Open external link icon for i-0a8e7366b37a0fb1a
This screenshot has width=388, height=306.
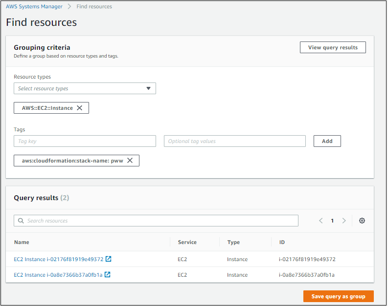pyautogui.click(x=107, y=274)
